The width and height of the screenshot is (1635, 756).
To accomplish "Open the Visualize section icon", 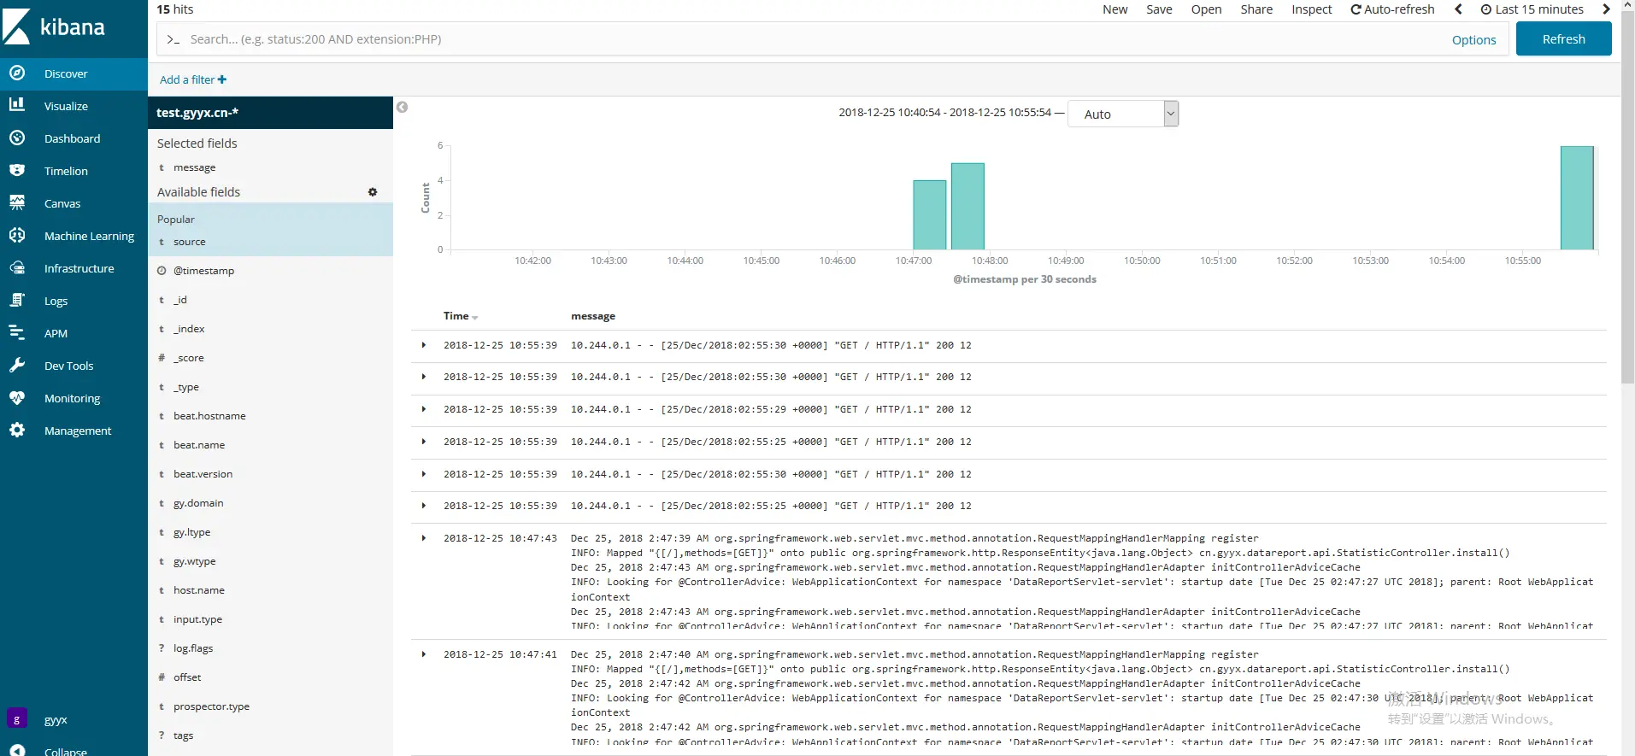I will coord(16,105).
